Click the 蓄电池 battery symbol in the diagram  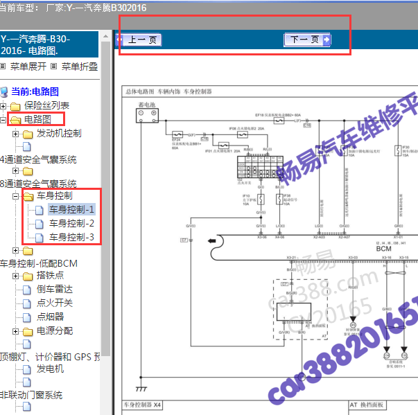[x=147, y=116]
